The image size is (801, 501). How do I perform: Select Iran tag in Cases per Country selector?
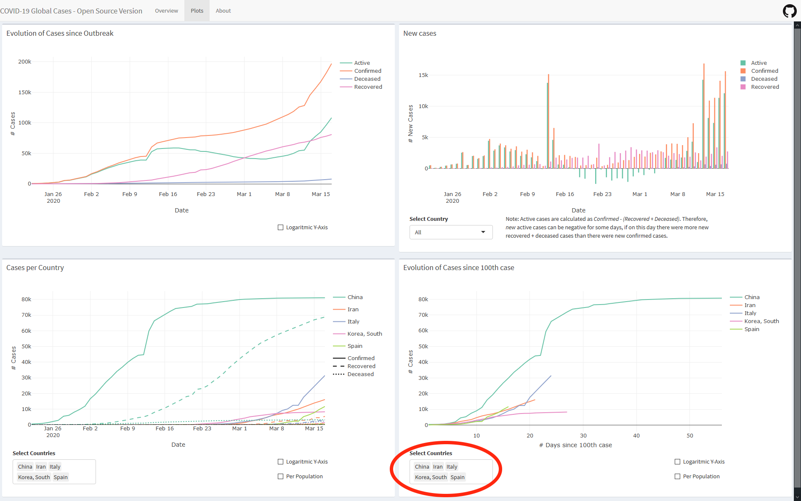41,467
